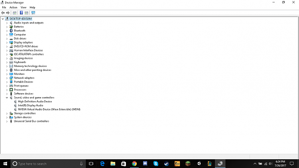Expand Universal Serial Bus controllers
Screen dimensions: 299x168
point(7,121)
